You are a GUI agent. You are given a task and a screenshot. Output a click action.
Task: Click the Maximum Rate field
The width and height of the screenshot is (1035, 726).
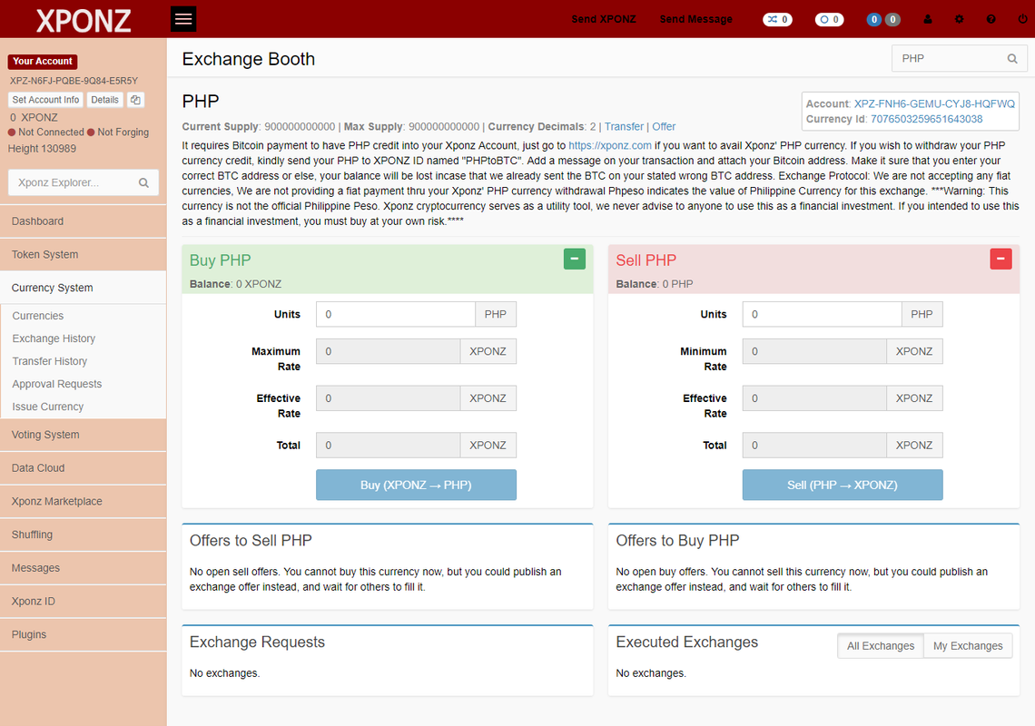tap(389, 351)
